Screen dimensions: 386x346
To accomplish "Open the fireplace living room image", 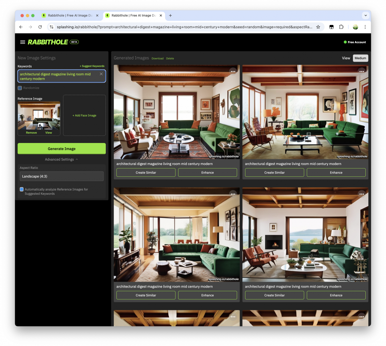I will tap(305, 235).
